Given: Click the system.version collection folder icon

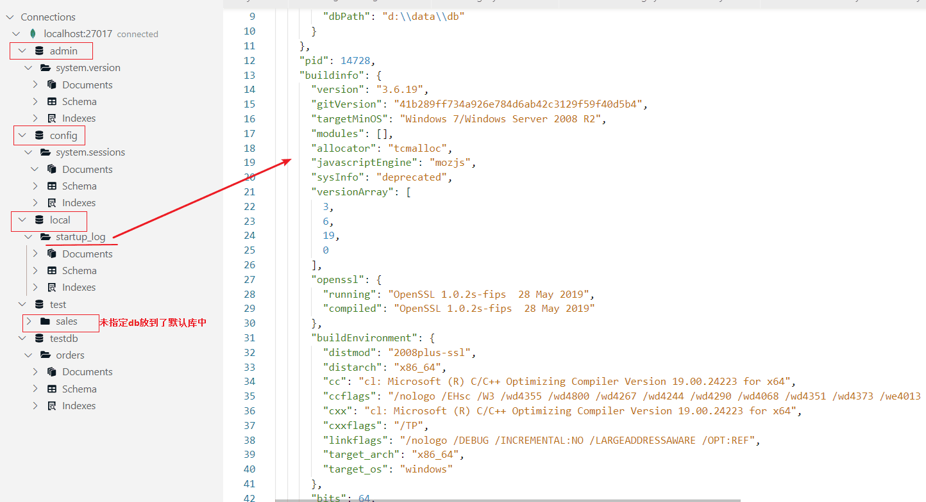Looking at the screenshot, I should click(x=46, y=68).
